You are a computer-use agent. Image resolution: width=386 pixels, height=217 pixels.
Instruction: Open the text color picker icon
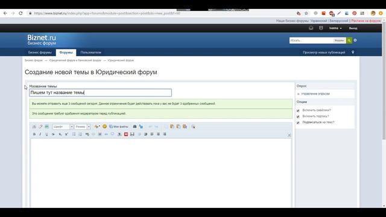[x=97, y=127]
